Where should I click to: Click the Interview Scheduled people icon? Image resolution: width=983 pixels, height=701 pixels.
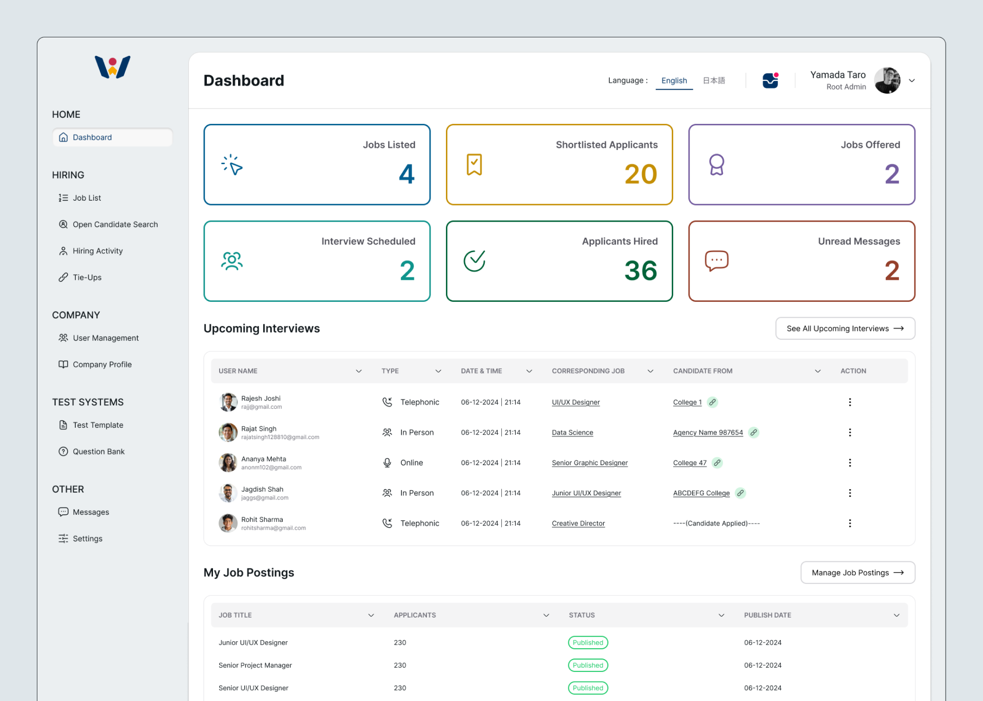(x=232, y=261)
